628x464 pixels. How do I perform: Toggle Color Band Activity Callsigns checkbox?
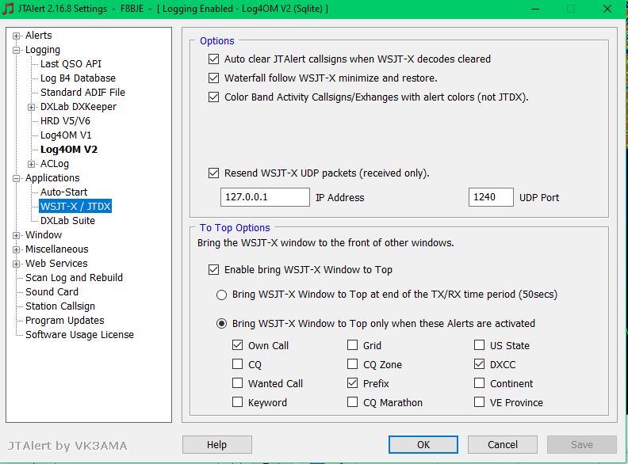214,97
